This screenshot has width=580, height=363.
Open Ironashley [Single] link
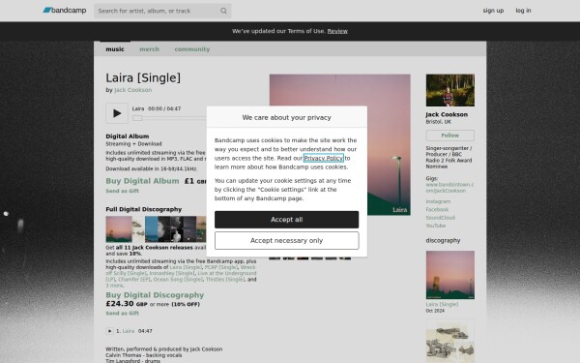coord(172,273)
